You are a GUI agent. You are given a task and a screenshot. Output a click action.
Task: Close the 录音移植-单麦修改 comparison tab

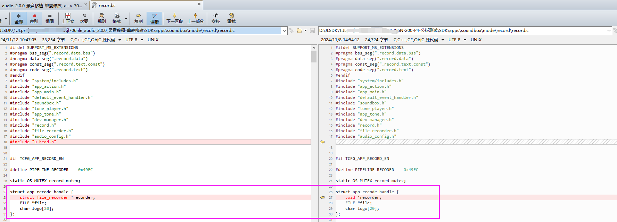(85, 5)
